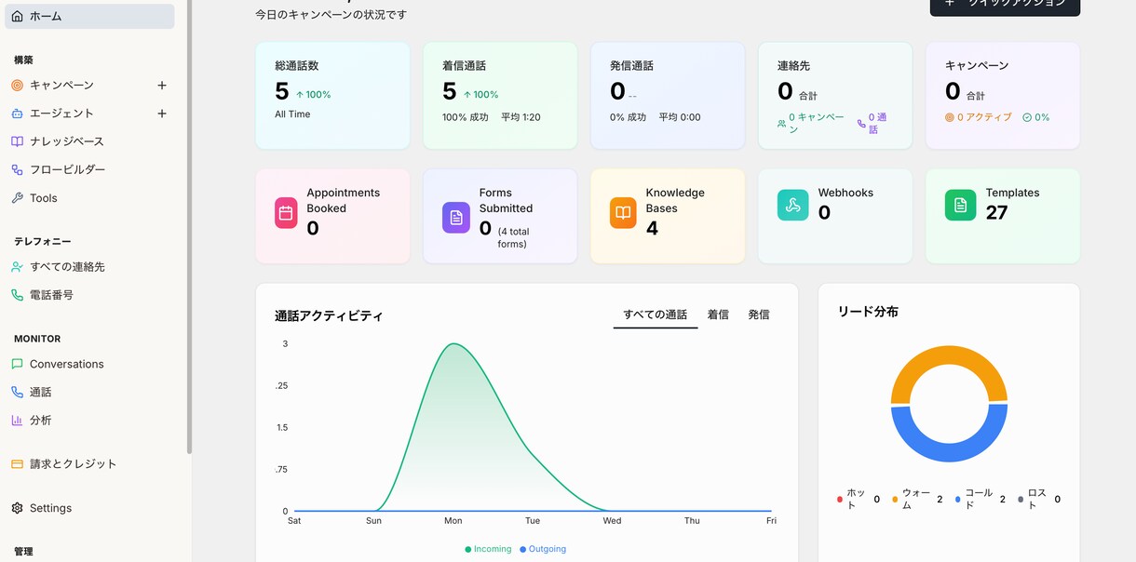Click the orange Knowledge Bases book icon
Image resolution: width=1136 pixels, height=562 pixels.
[623, 212]
